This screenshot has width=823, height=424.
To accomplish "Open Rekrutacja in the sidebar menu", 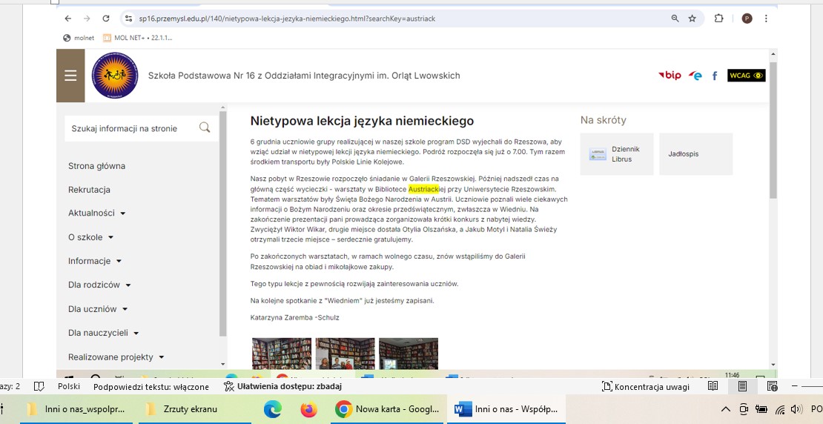I will click(89, 190).
